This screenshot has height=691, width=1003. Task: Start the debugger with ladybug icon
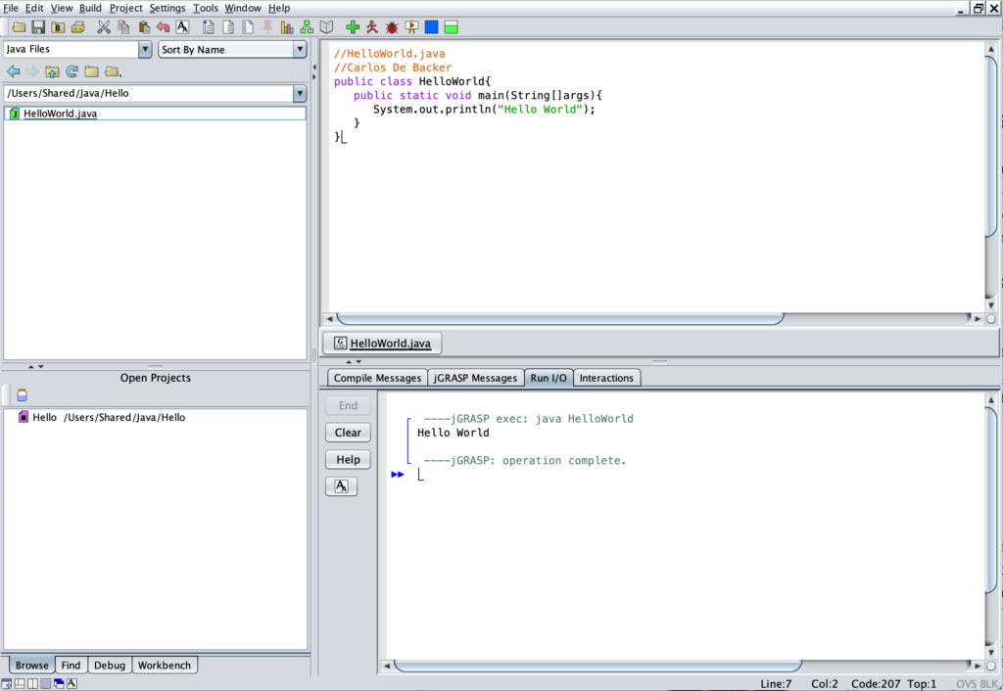point(392,27)
